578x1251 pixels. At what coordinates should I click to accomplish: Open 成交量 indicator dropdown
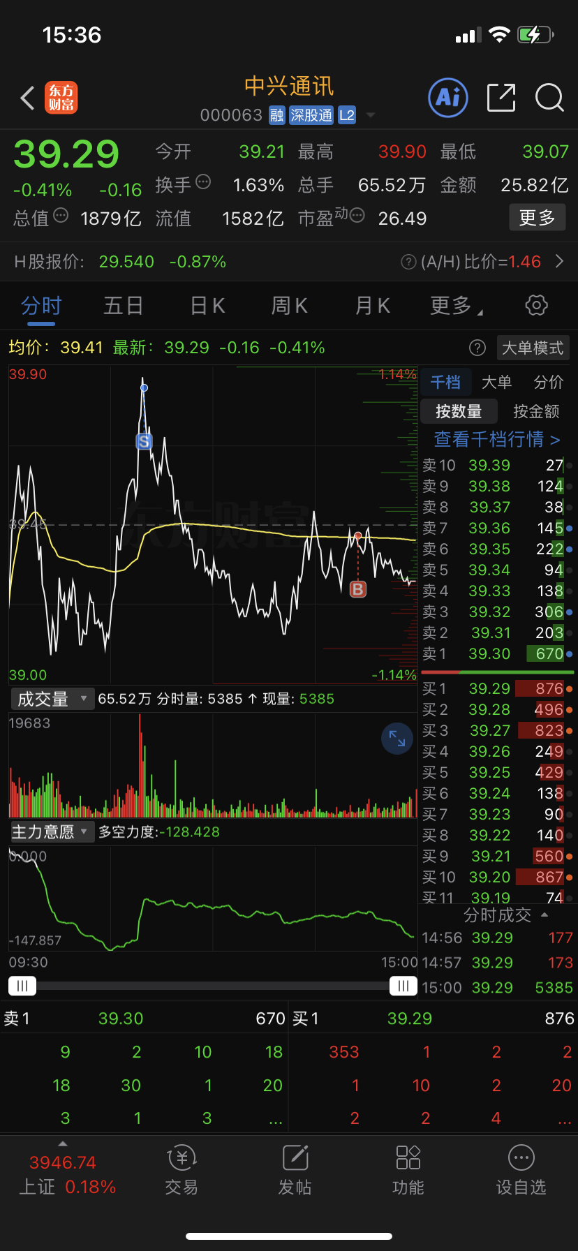pyautogui.click(x=52, y=699)
